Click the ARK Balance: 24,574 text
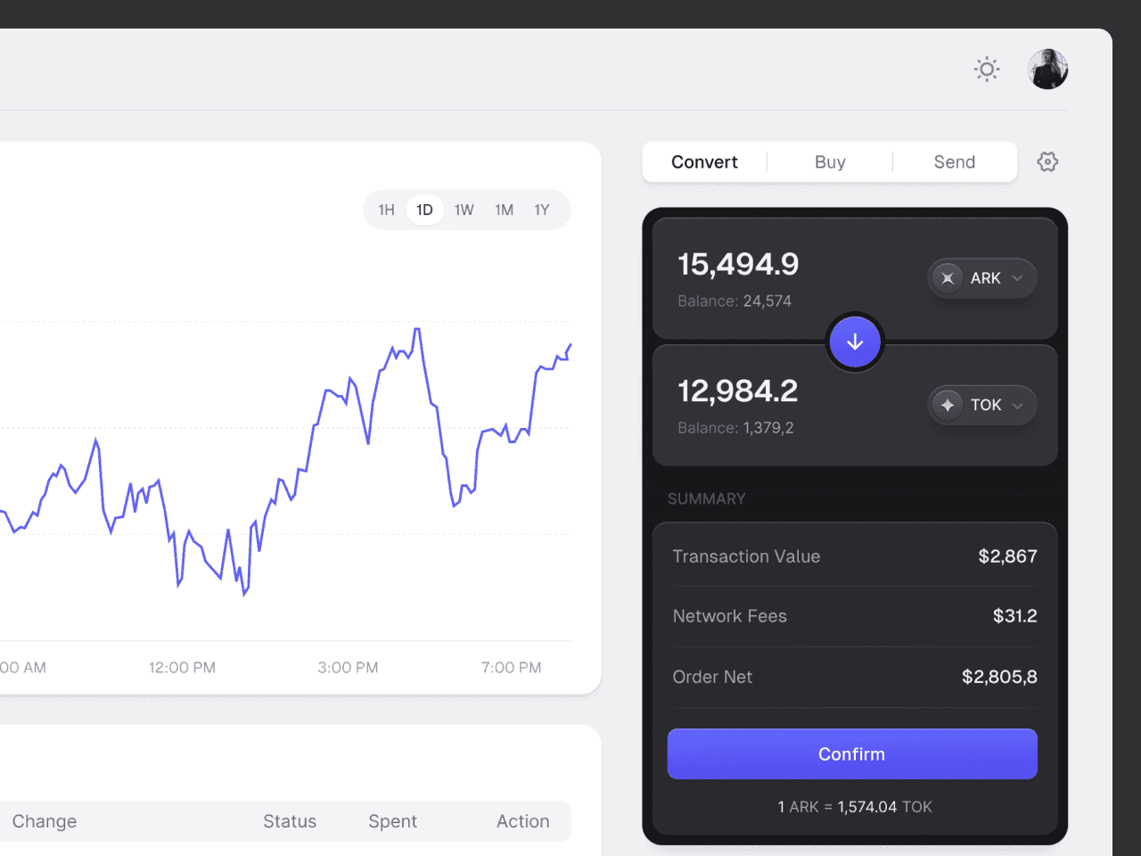The height and width of the screenshot is (856, 1141). click(735, 301)
